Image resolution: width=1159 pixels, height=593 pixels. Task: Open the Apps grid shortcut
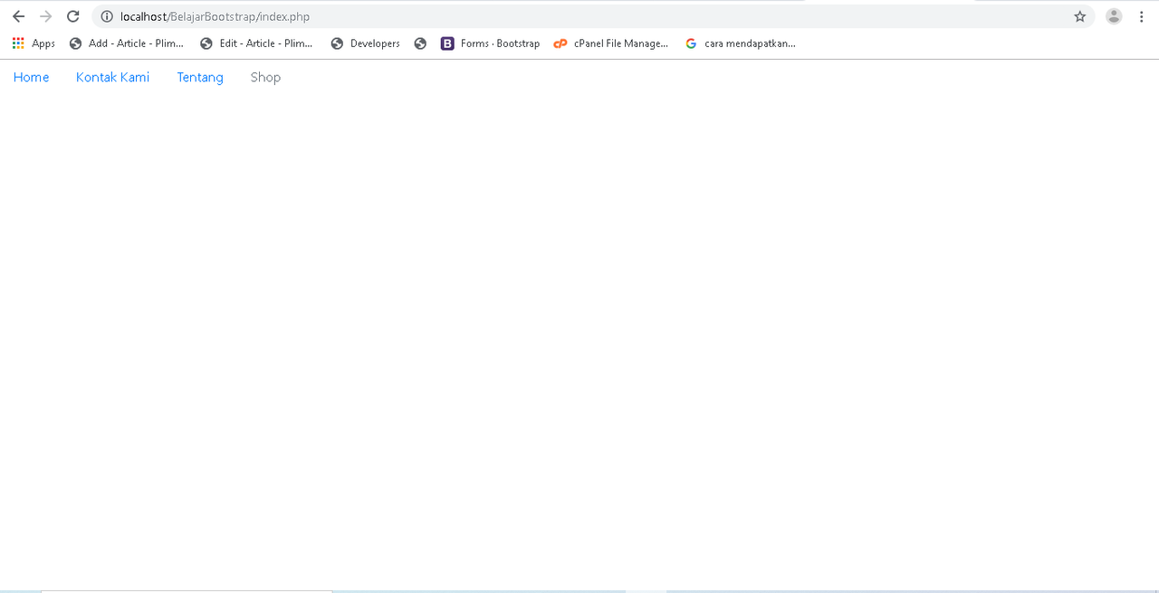34,43
